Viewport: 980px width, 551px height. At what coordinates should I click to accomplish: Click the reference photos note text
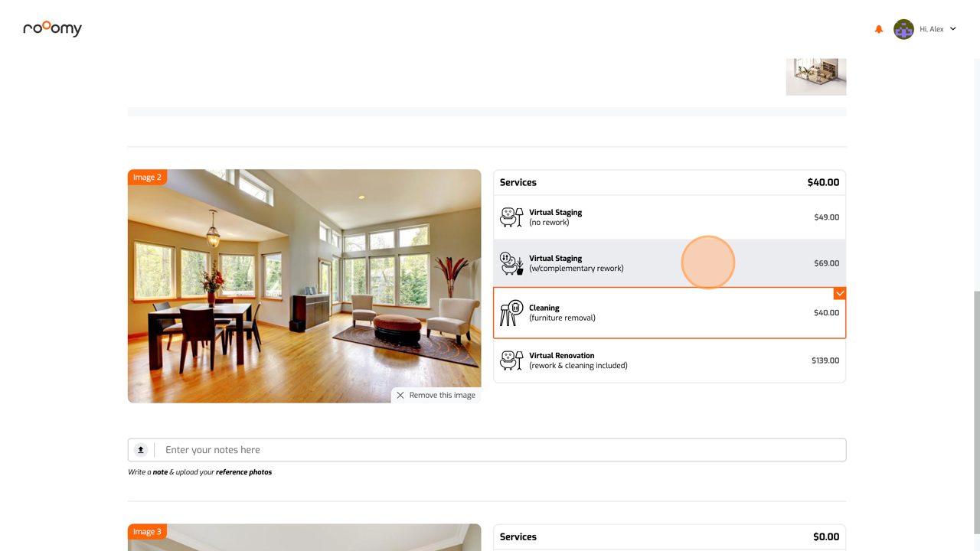point(200,472)
